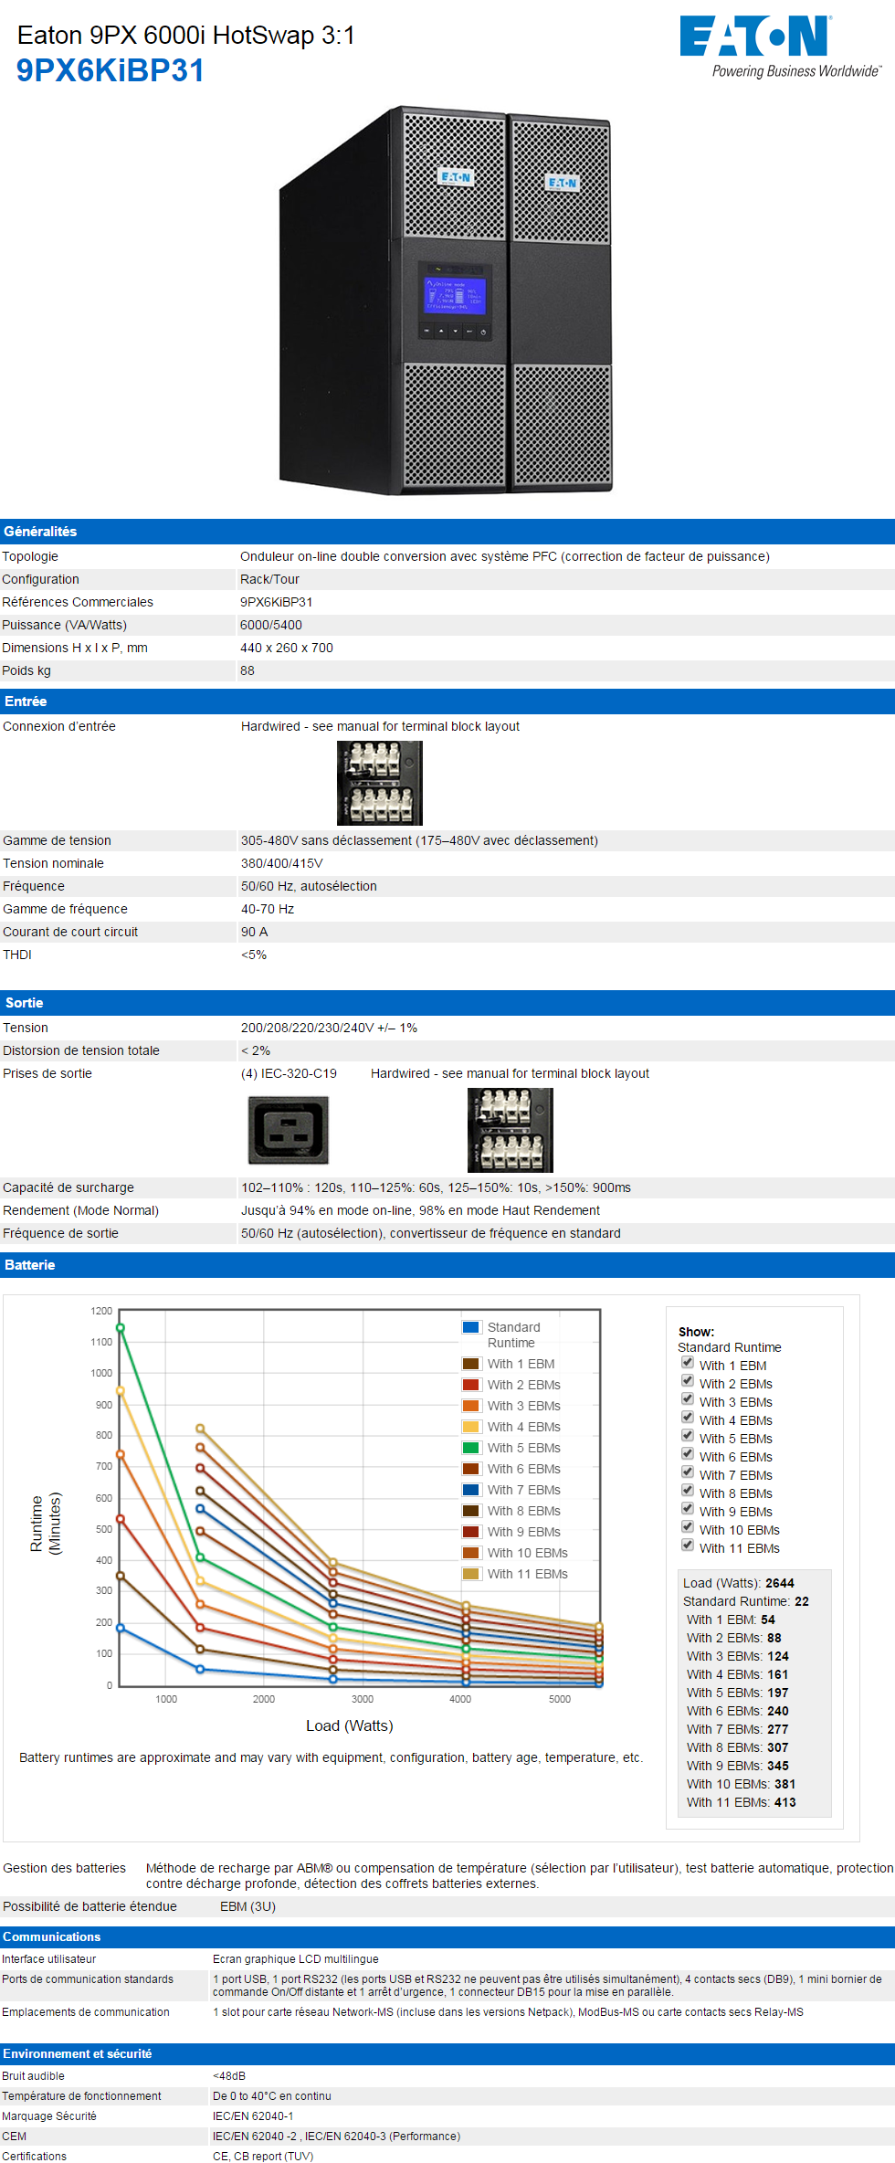Click the "CE, CB report (TUV)" certifications value
The image size is (895, 2163).
pos(263,2157)
